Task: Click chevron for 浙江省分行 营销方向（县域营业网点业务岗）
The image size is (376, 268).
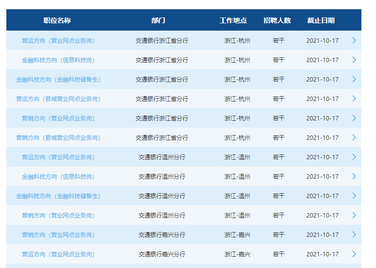Action: point(354,137)
